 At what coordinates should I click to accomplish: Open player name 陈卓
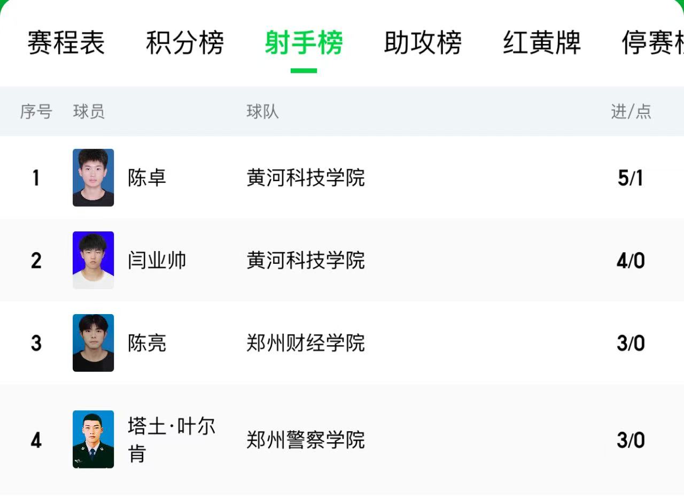tap(147, 177)
